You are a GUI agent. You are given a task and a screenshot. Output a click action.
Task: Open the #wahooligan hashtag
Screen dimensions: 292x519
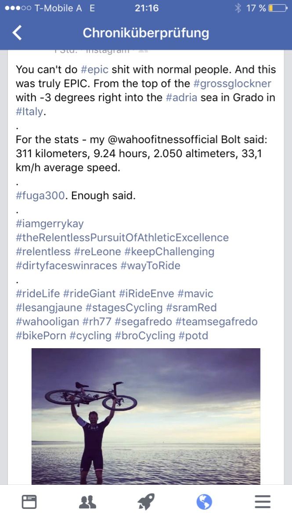click(47, 322)
